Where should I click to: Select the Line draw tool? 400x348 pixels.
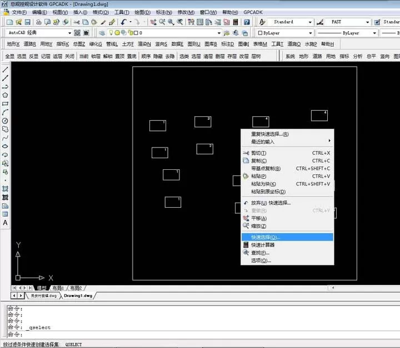coord(5,70)
